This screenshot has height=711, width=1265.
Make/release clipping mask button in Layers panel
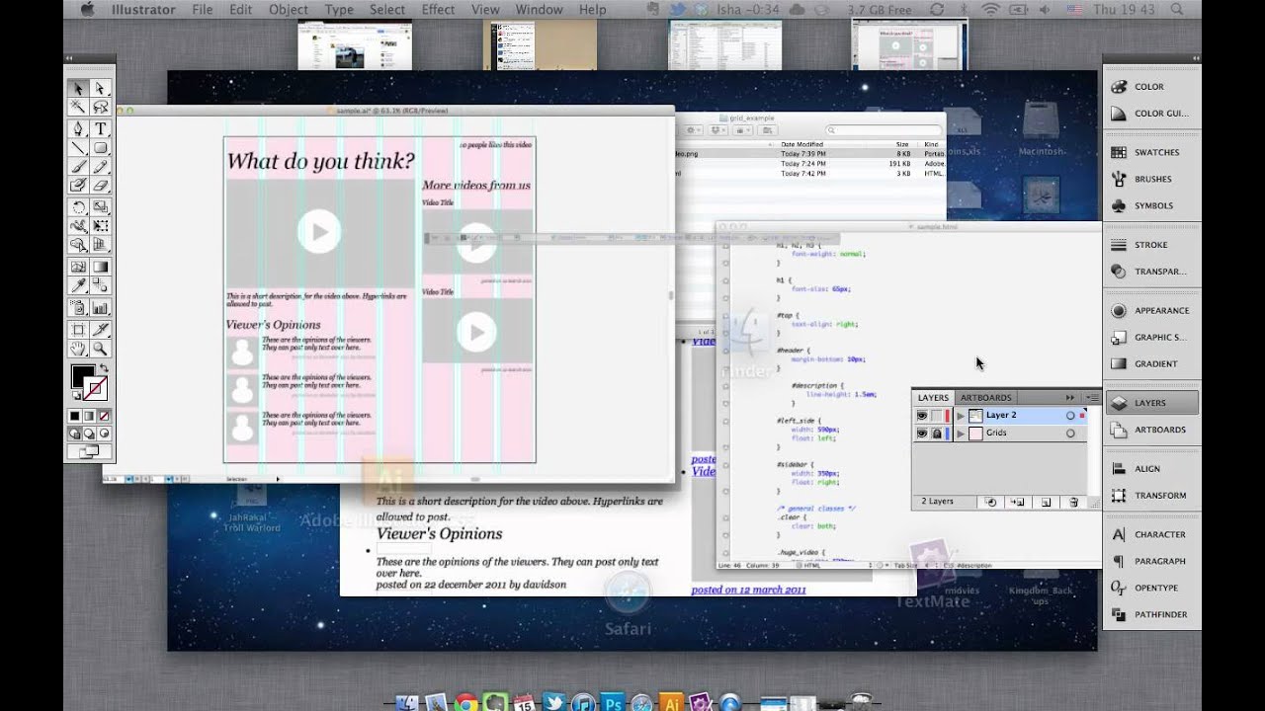[991, 502]
